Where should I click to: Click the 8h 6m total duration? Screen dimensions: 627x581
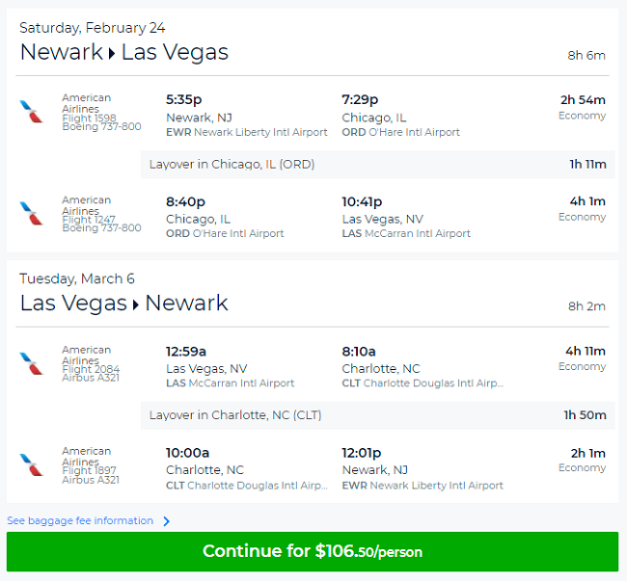click(x=586, y=55)
